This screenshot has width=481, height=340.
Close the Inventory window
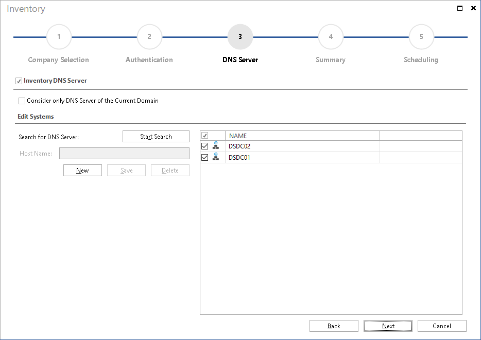pos(473,8)
